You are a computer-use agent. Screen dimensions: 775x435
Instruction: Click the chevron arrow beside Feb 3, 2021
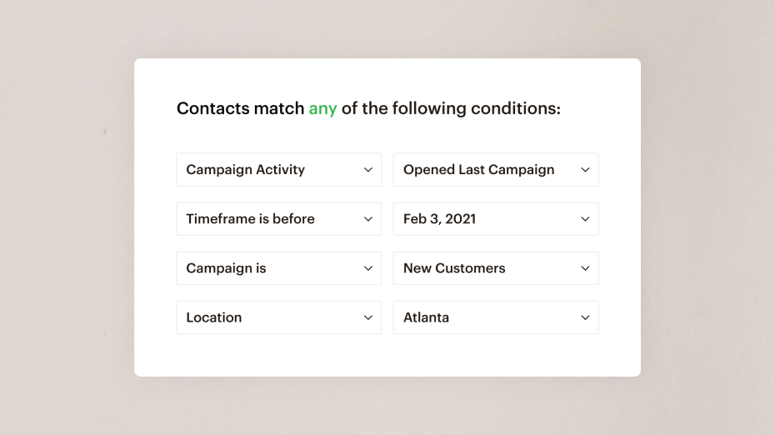click(x=585, y=219)
